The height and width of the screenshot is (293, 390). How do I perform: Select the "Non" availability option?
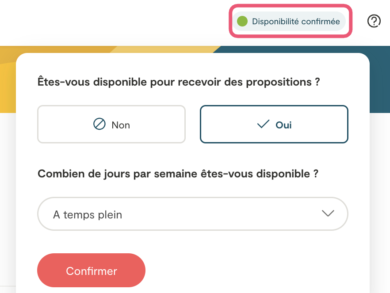point(111,124)
